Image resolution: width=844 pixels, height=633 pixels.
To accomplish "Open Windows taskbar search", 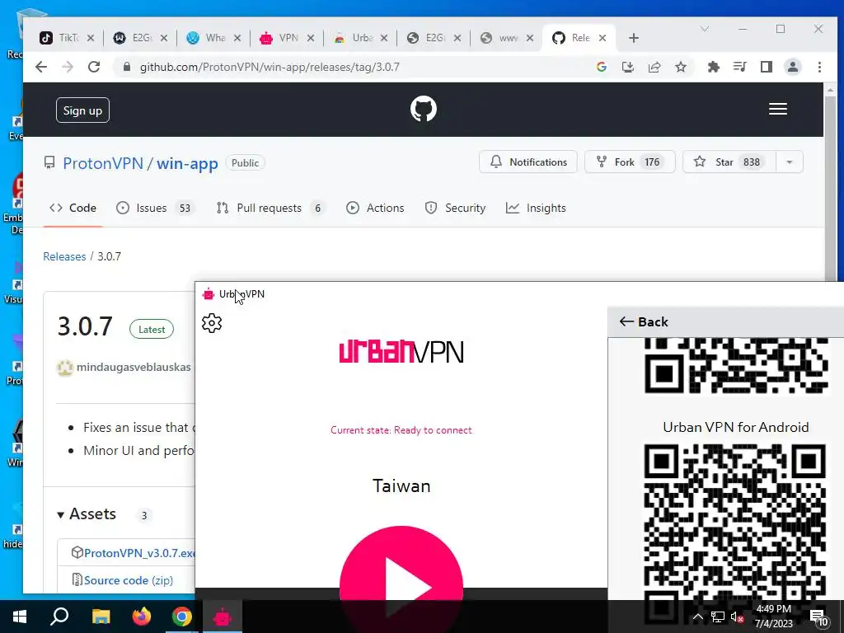I will (x=59, y=617).
